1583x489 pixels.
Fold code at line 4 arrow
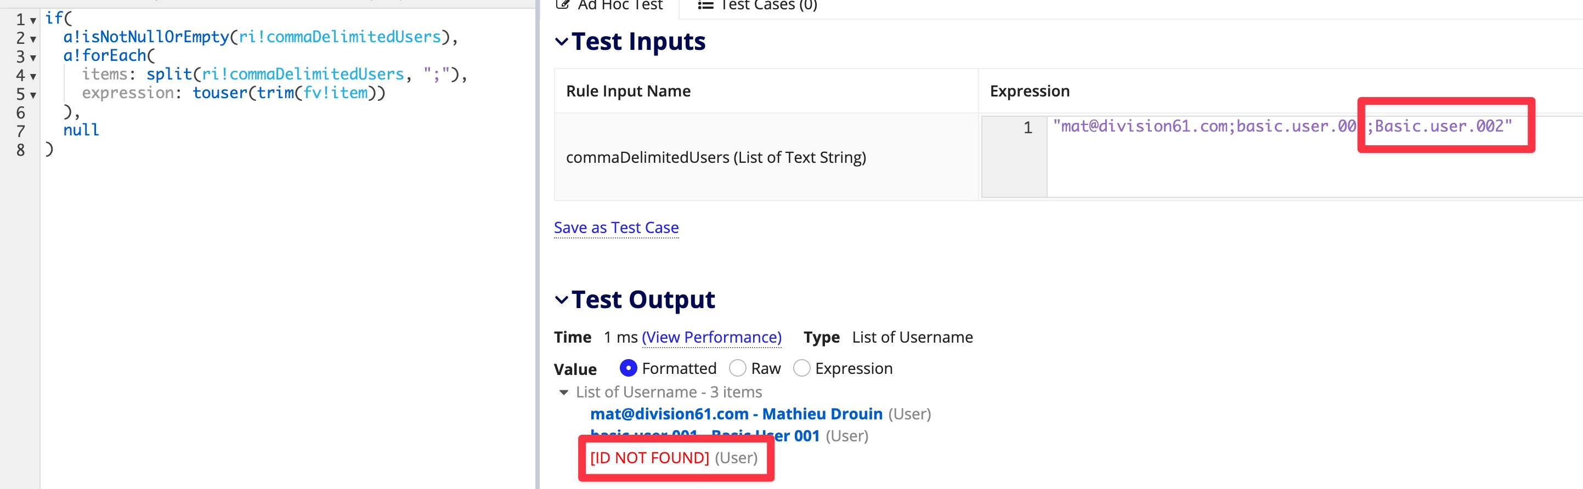[x=33, y=77]
